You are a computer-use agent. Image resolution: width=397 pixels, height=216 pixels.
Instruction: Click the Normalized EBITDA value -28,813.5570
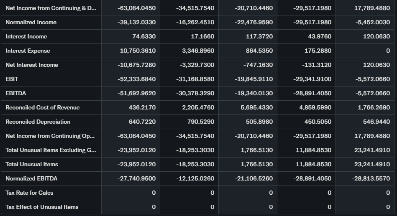coord(372,178)
